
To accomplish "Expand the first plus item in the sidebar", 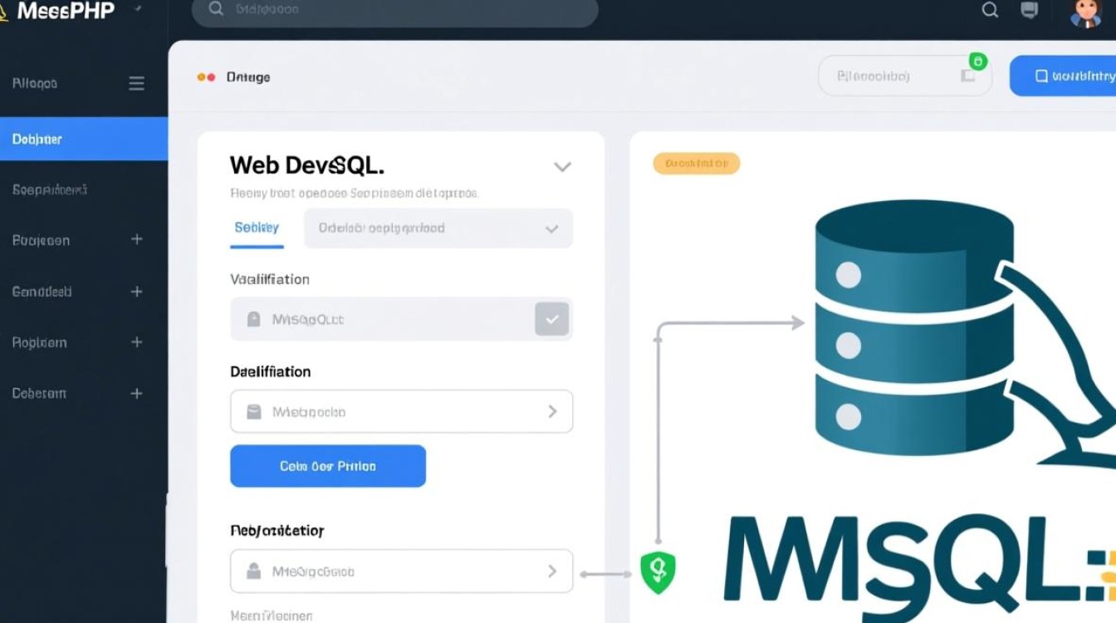I will (x=136, y=240).
